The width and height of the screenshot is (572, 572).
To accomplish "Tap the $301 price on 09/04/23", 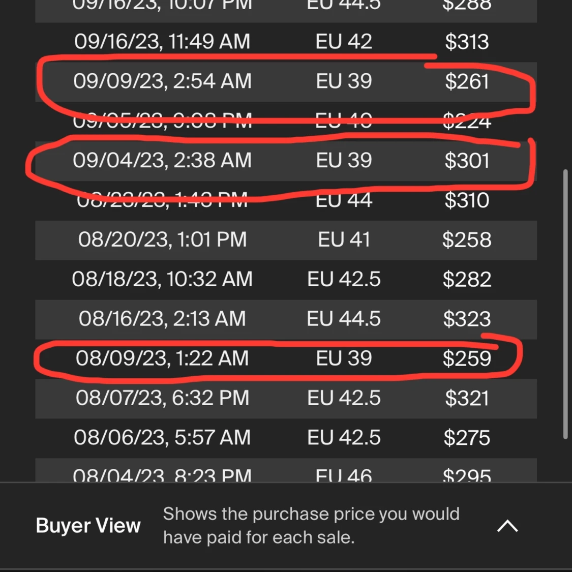I will pos(467,161).
